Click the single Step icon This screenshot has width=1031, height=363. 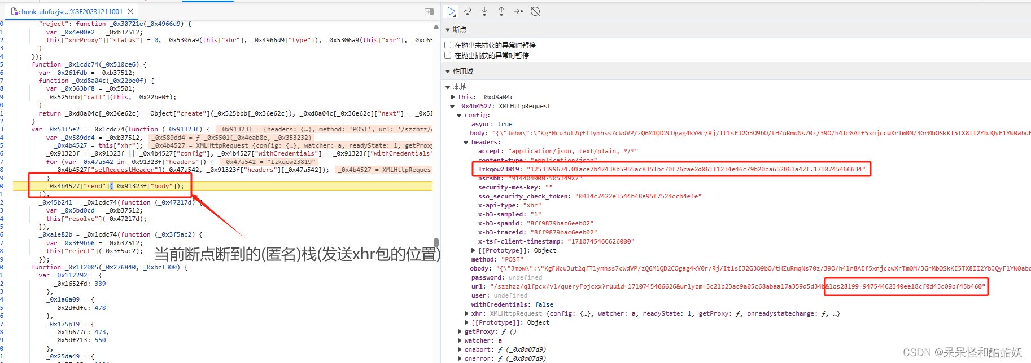(518, 11)
